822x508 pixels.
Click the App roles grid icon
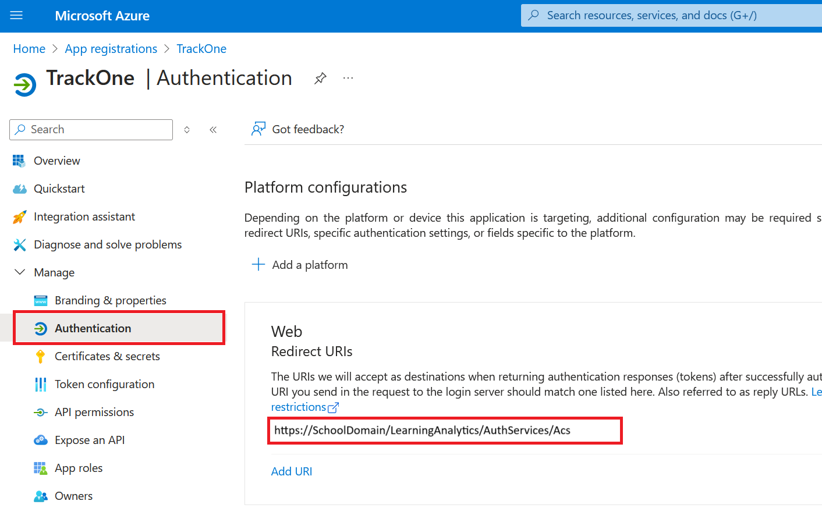[x=40, y=468]
